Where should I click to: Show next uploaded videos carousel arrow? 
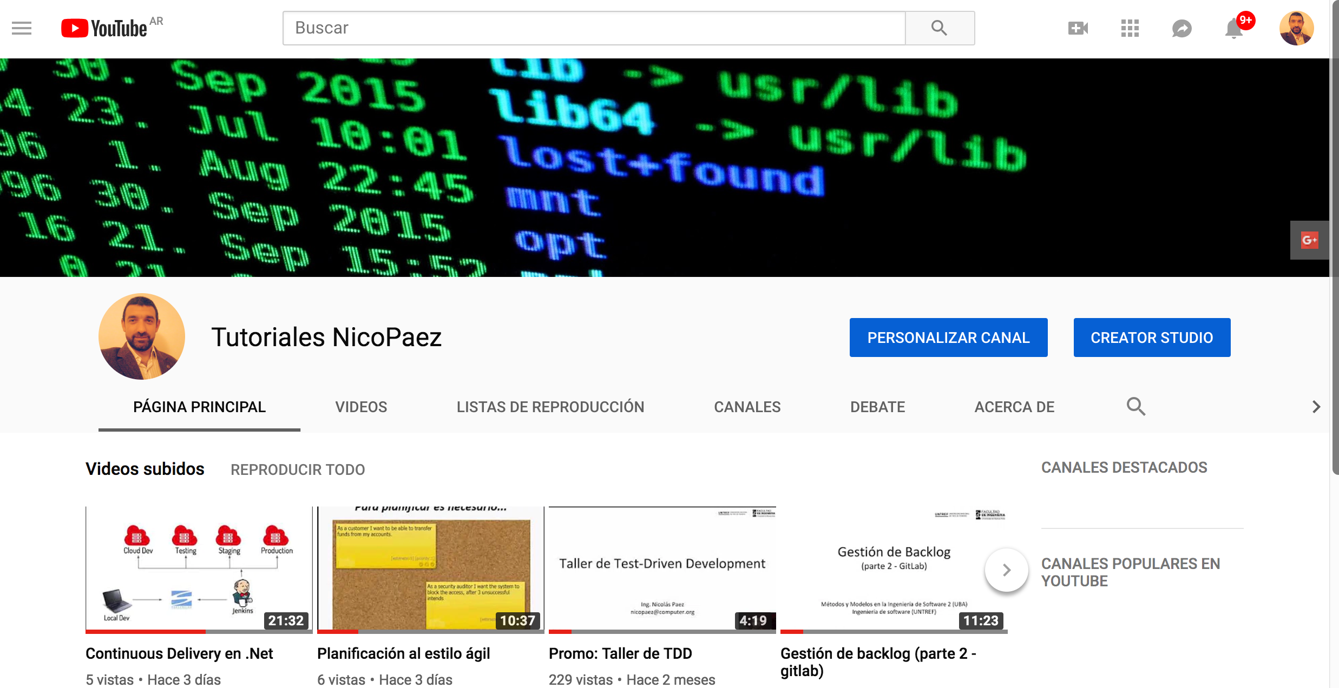1006,570
